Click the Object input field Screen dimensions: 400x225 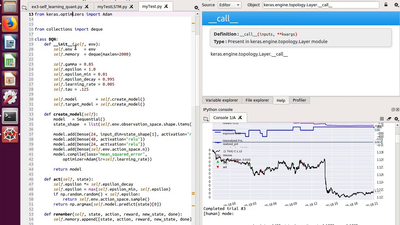(320, 5)
